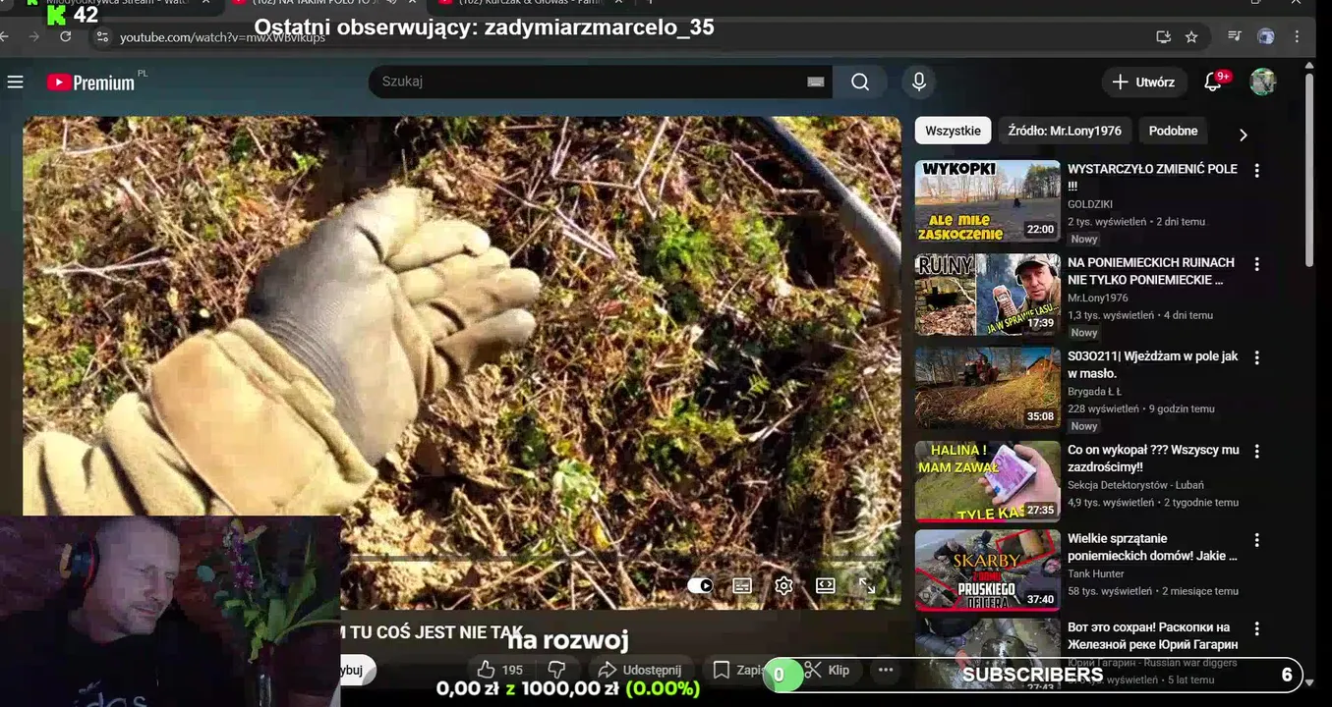Go to YouTube Premium home logo
This screenshot has height=707, width=1332.
click(x=90, y=82)
